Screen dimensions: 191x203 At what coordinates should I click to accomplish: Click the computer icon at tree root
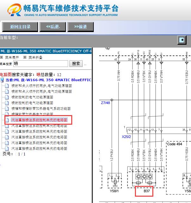point(2,80)
